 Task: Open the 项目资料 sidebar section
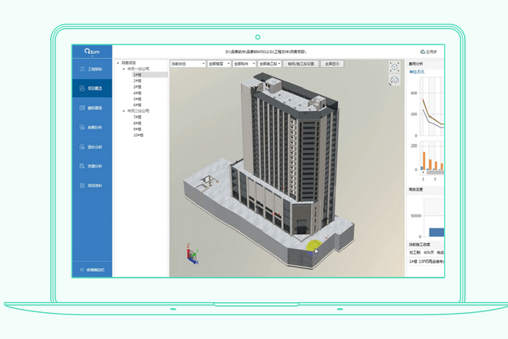coord(92,185)
